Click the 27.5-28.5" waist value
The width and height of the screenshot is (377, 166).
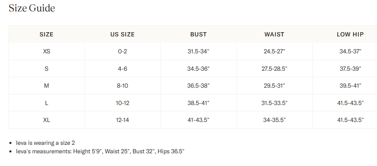tap(274, 69)
